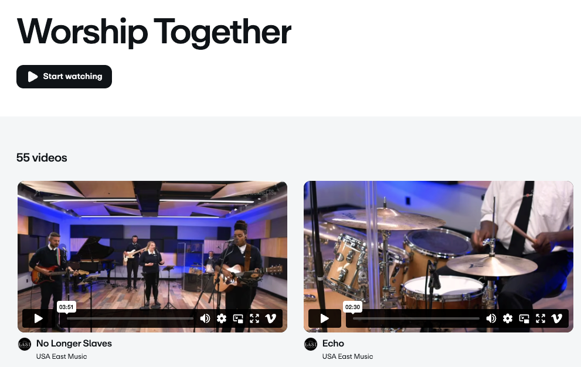Seek in Echo video progress bar
Image resolution: width=581 pixels, height=367 pixels.
pos(416,318)
